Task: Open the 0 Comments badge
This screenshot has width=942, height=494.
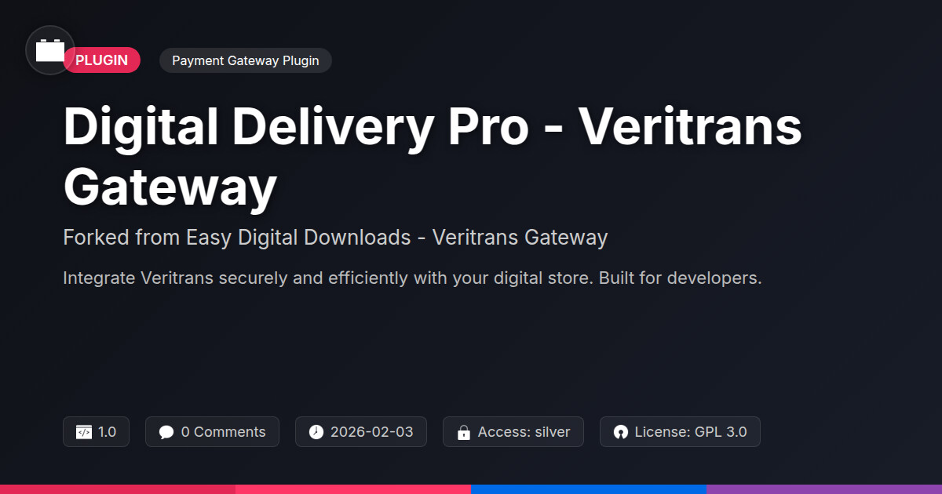Action: coord(212,432)
